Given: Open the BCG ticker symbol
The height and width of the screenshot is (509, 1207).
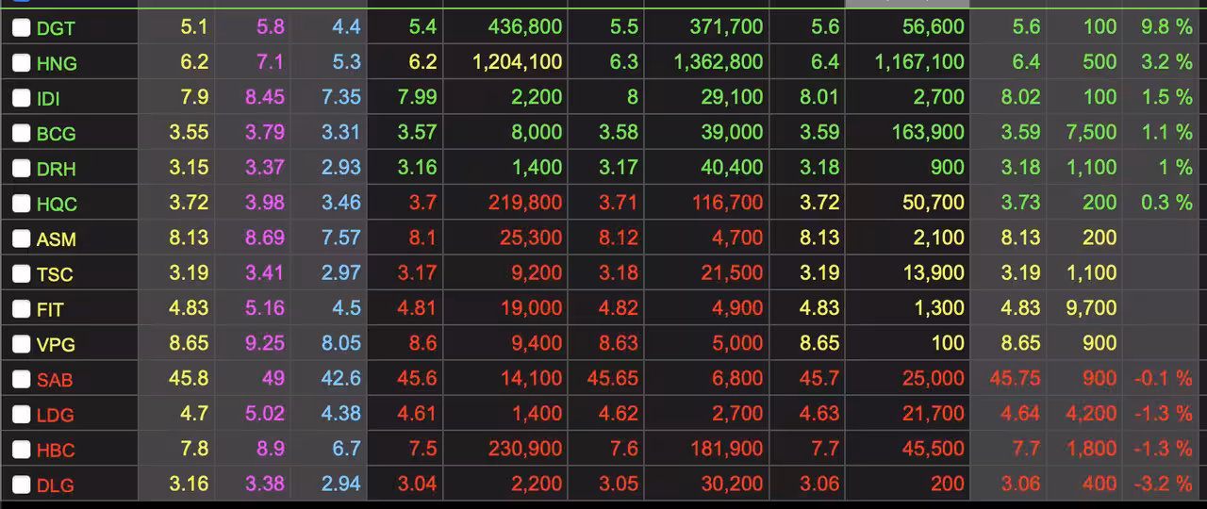Looking at the screenshot, I should tap(57, 134).
